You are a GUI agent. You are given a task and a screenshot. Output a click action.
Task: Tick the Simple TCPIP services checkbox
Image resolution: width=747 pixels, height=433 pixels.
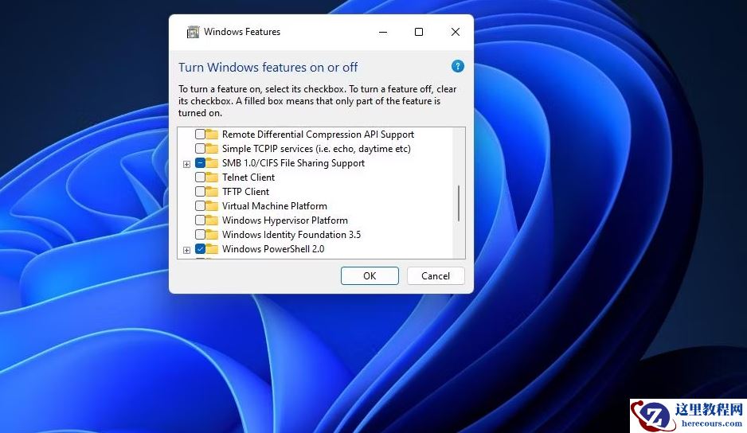click(200, 149)
